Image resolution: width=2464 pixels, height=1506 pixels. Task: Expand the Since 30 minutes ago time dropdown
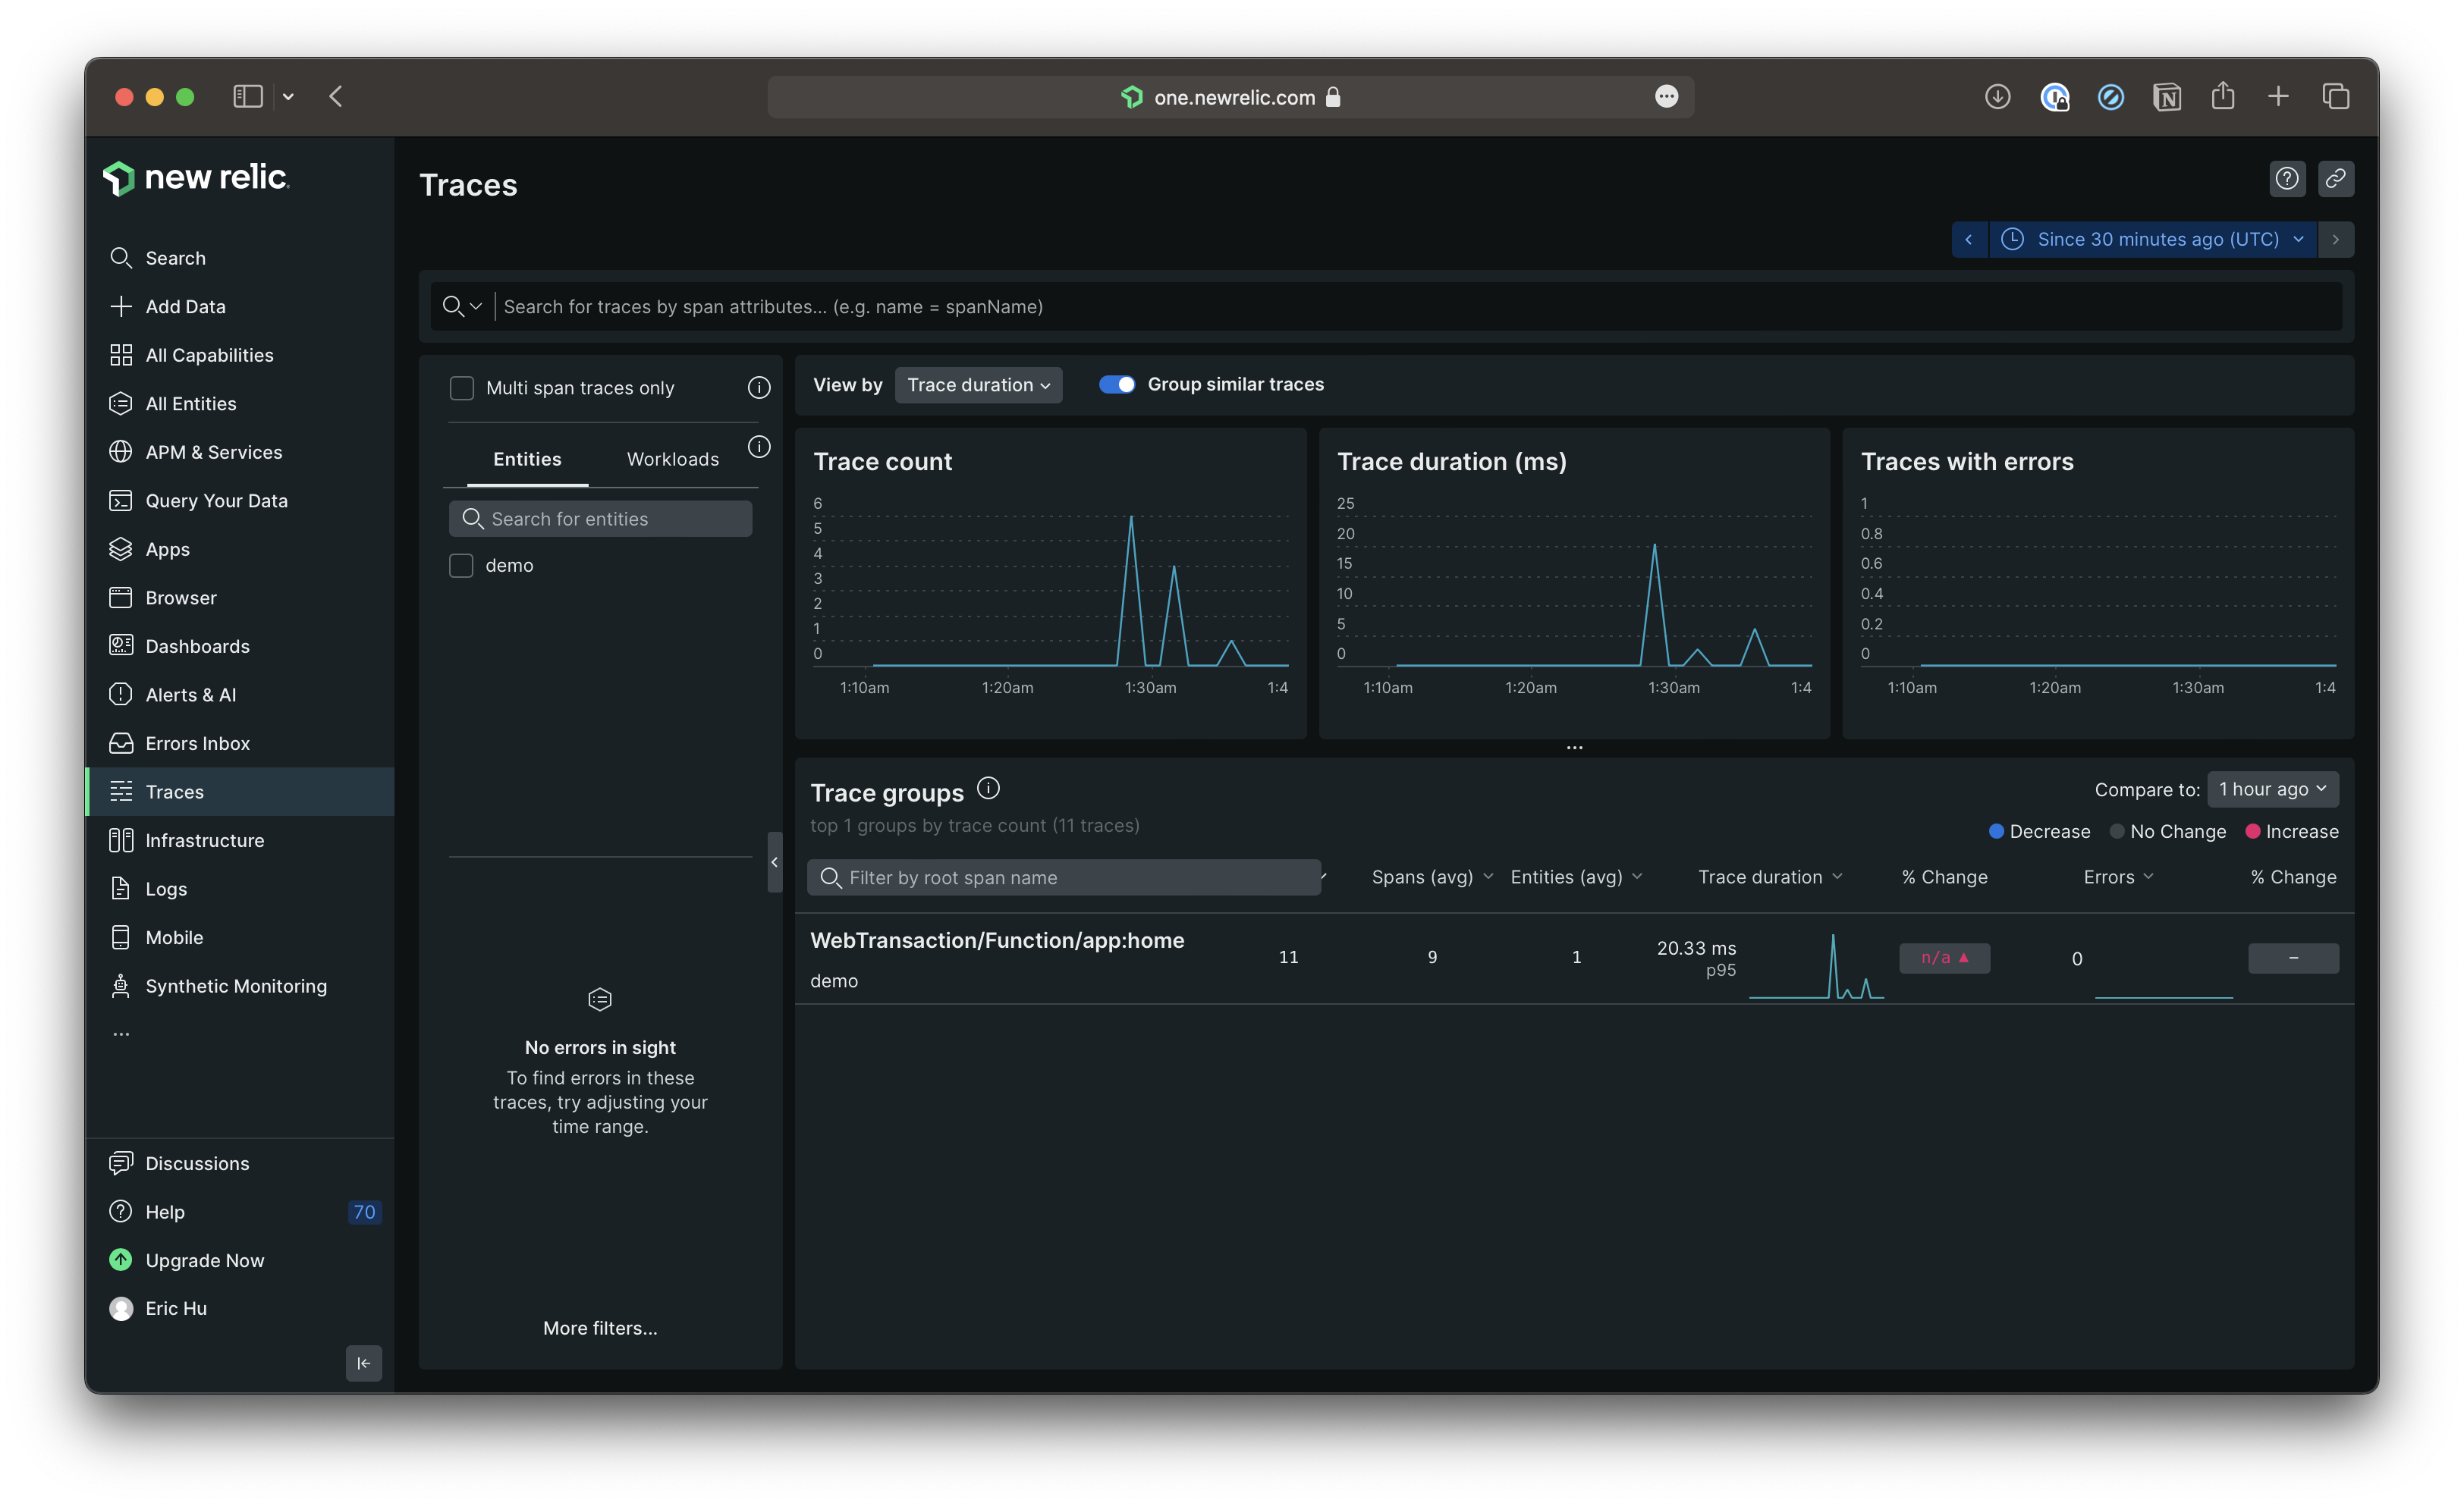(2156, 237)
